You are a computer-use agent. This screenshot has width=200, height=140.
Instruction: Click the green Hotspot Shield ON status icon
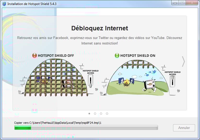117,55
